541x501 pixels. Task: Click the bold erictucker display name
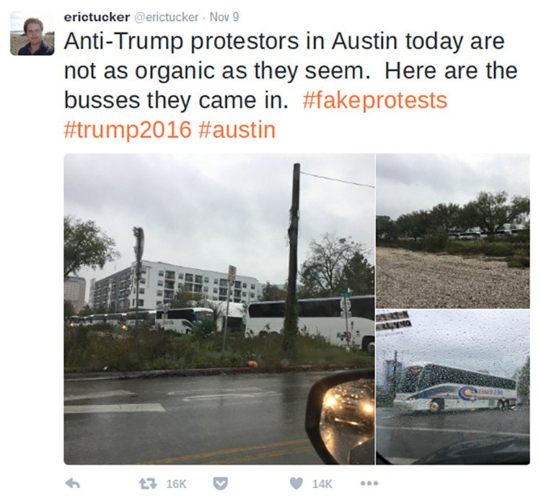pos(97,17)
